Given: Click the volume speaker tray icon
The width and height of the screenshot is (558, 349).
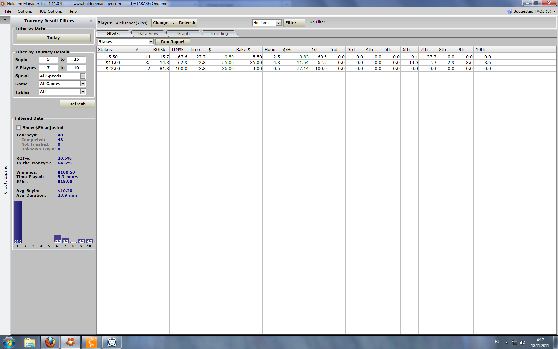Looking at the screenshot, I should 522,342.
